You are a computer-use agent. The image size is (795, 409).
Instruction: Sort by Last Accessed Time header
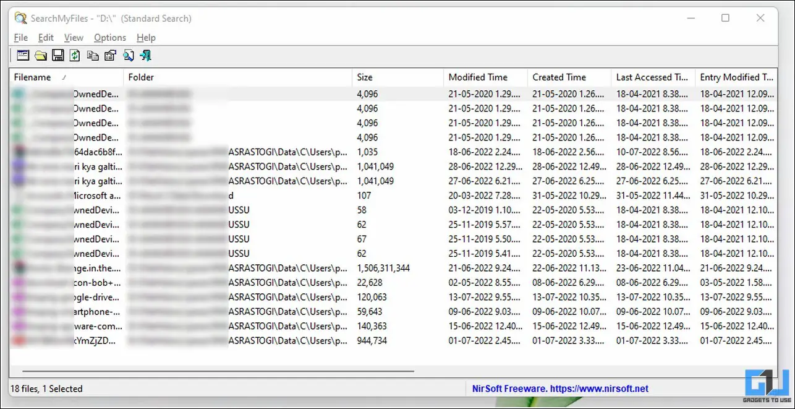[x=653, y=77]
